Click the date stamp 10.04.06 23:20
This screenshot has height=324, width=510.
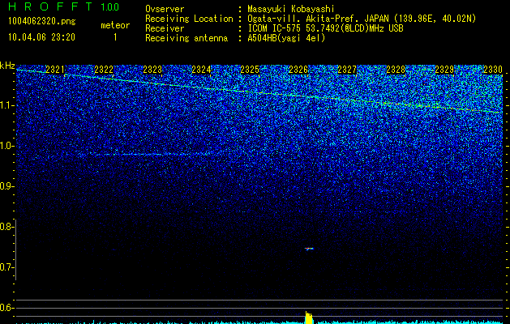click(41, 37)
